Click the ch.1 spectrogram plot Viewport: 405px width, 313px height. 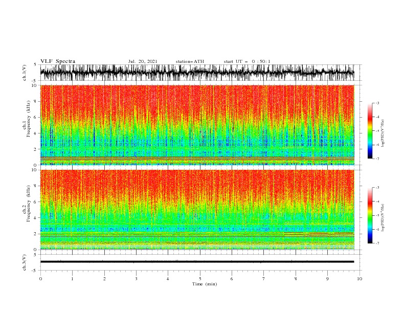click(197, 125)
